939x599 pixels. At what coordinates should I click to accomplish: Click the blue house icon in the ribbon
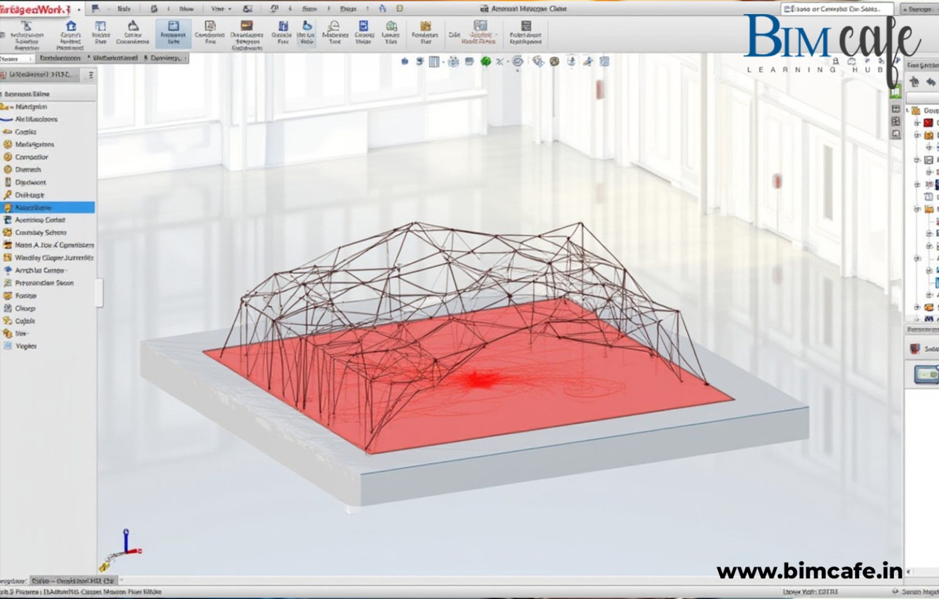click(71, 26)
